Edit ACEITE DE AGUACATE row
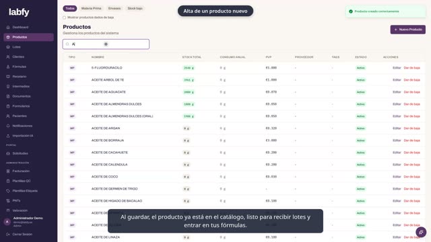The height and width of the screenshot is (242, 431). tap(397, 92)
